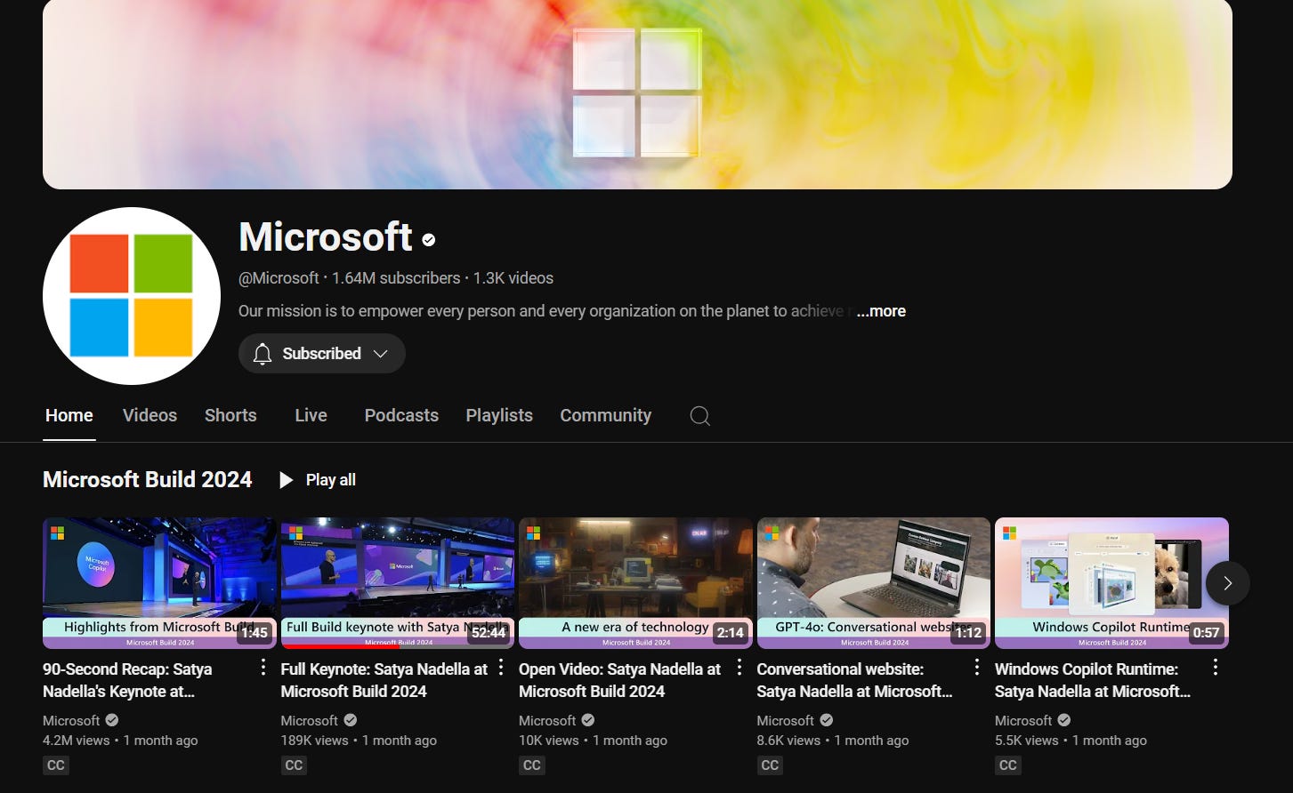The height and width of the screenshot is (793, 1293).
Task: Click the 2:14 duration label
Action: 731,633
